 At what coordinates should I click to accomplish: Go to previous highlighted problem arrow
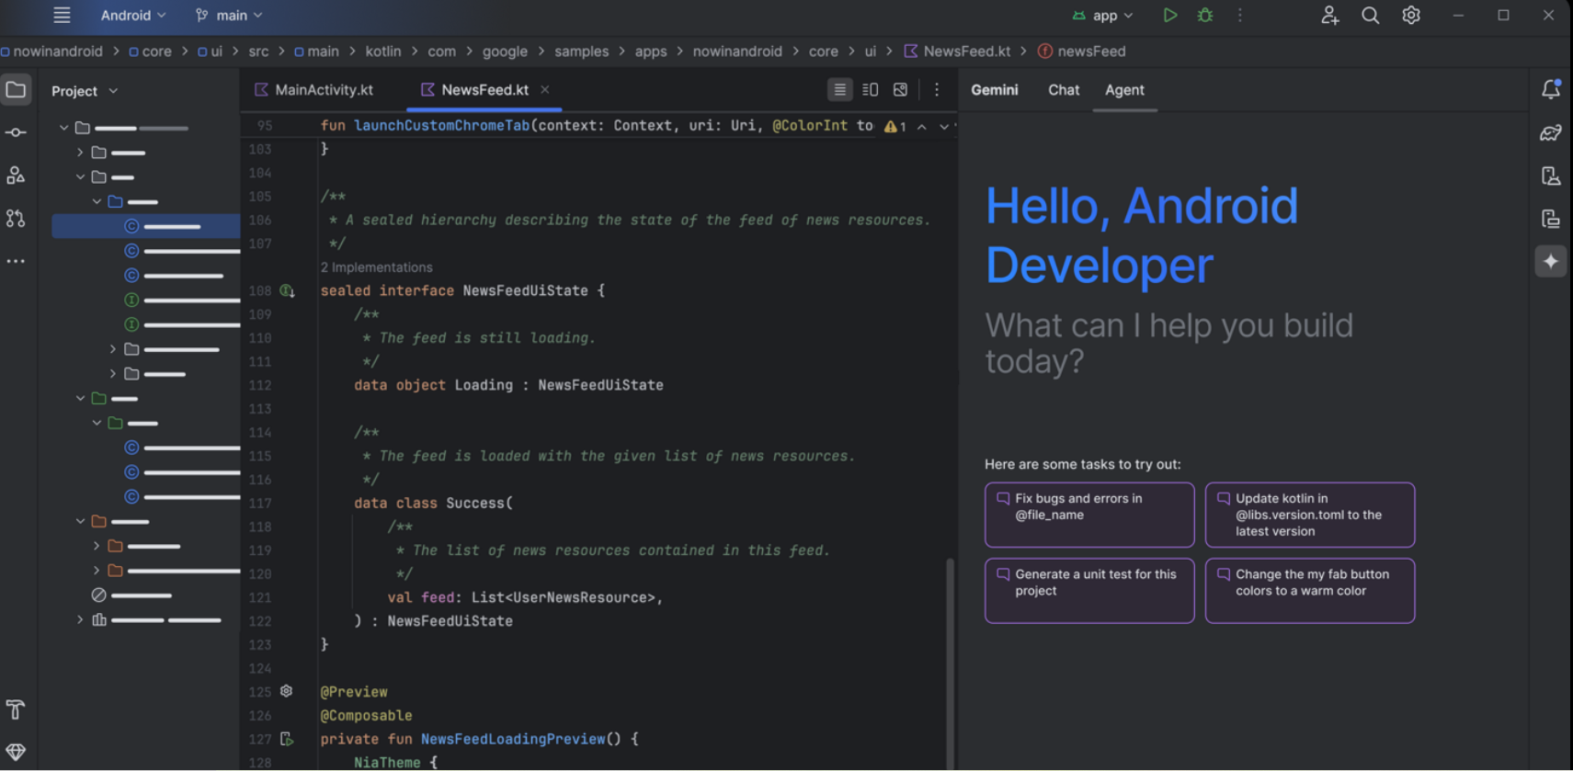[x=921, y=127]
